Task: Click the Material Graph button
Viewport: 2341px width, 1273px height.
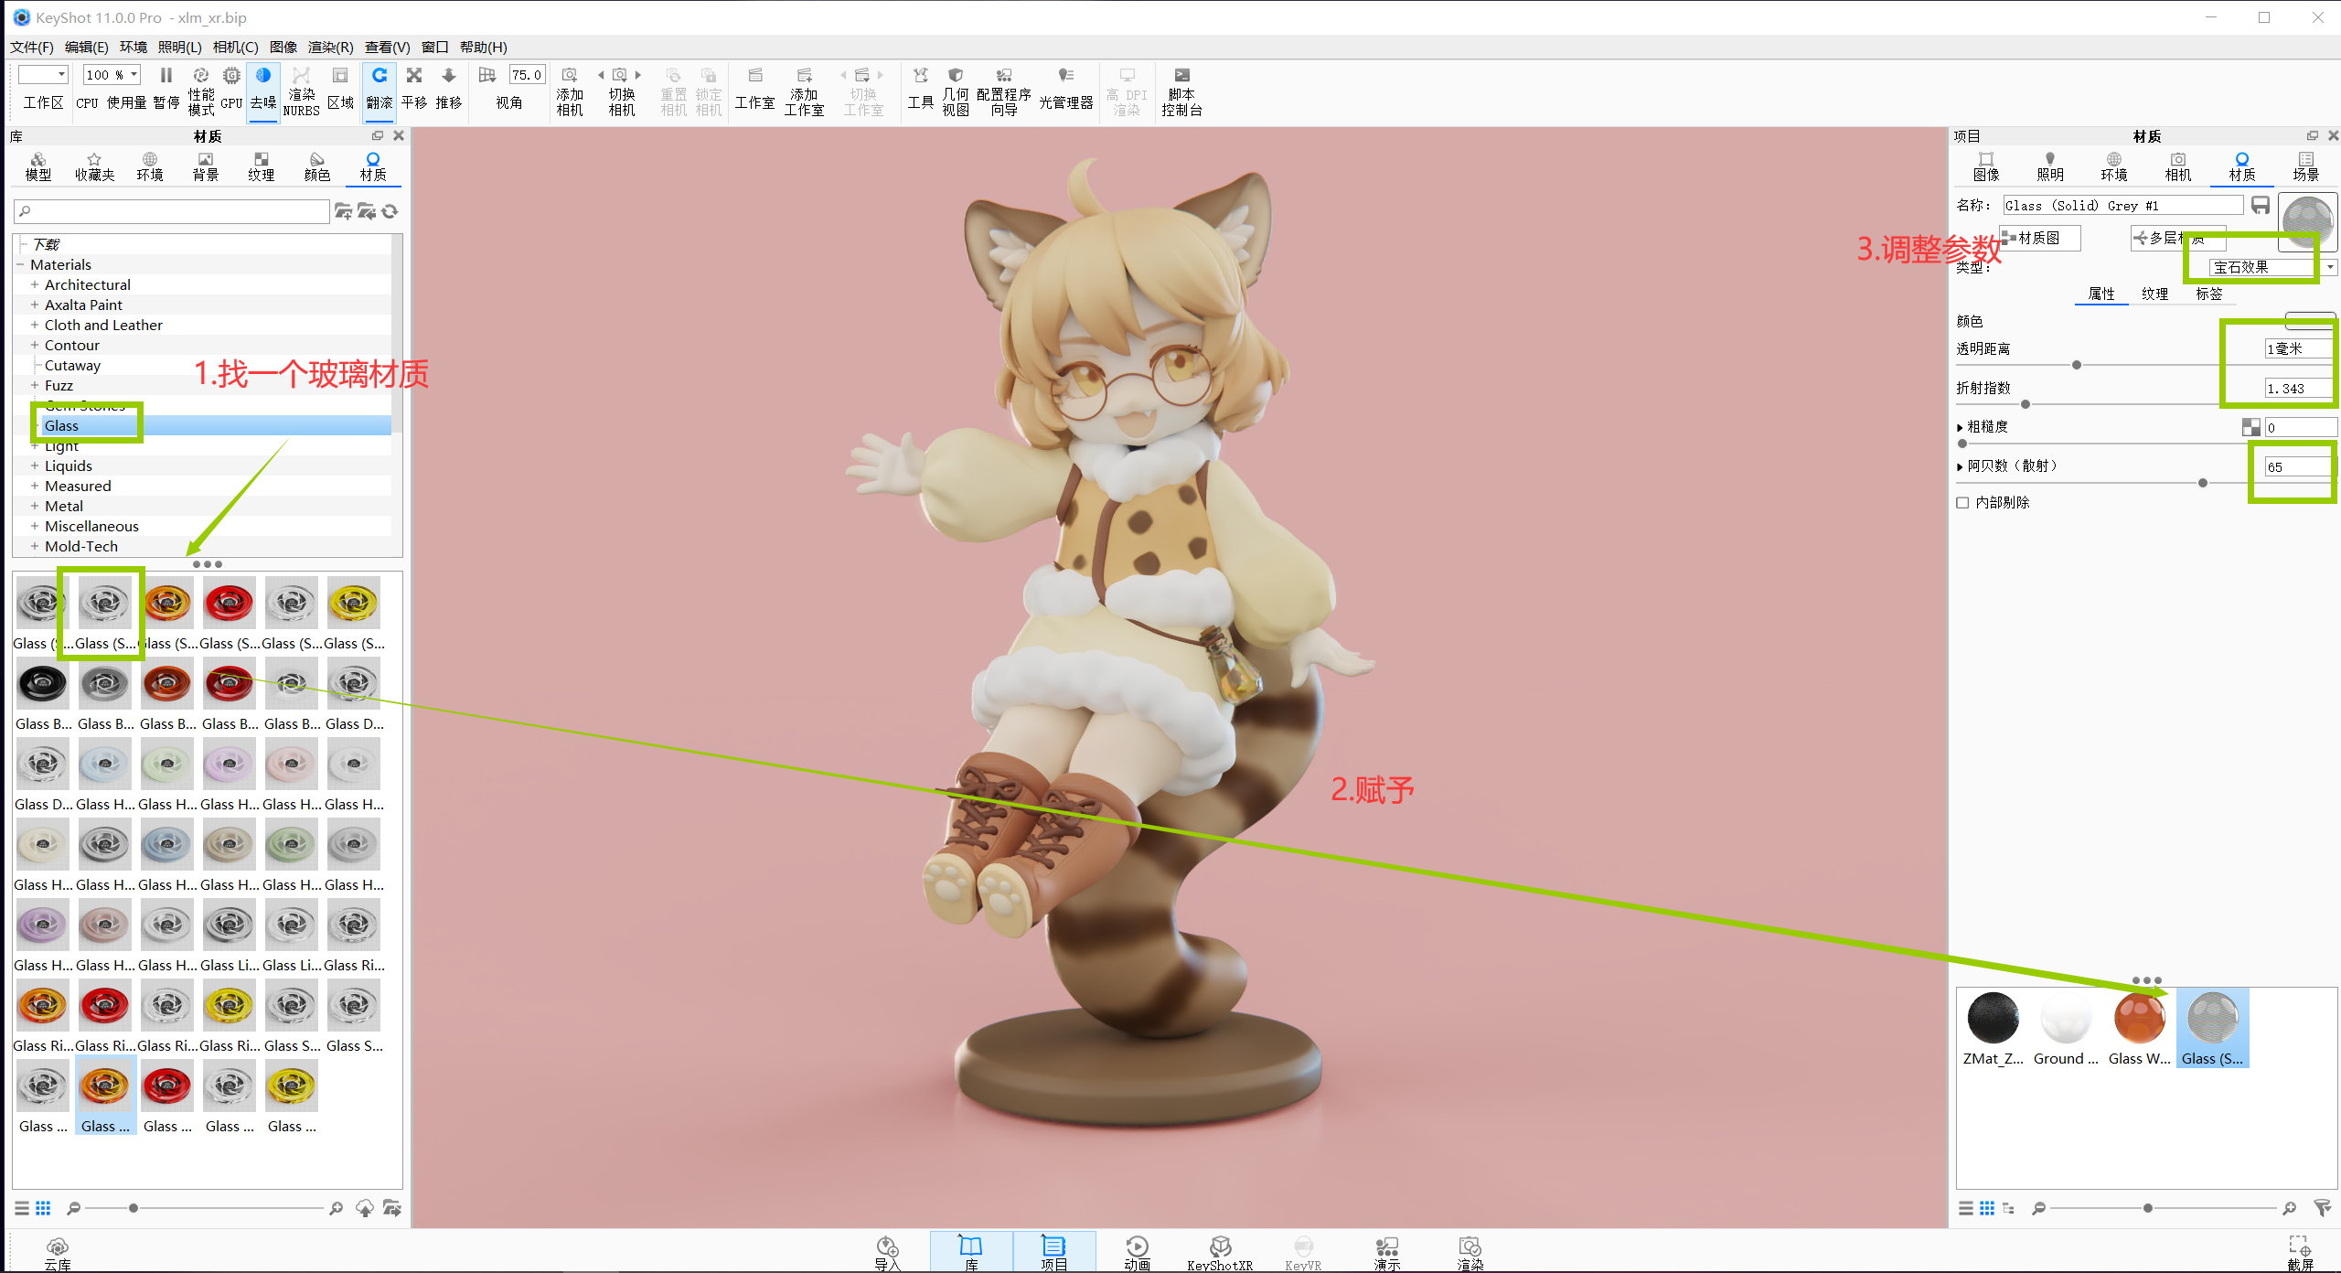Action: click(x=2039, y=238)
